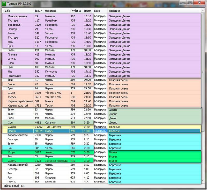This screenshot has width=207, height=190.
Task: Click Западная Двина in Лещ row
Action: 120,42
